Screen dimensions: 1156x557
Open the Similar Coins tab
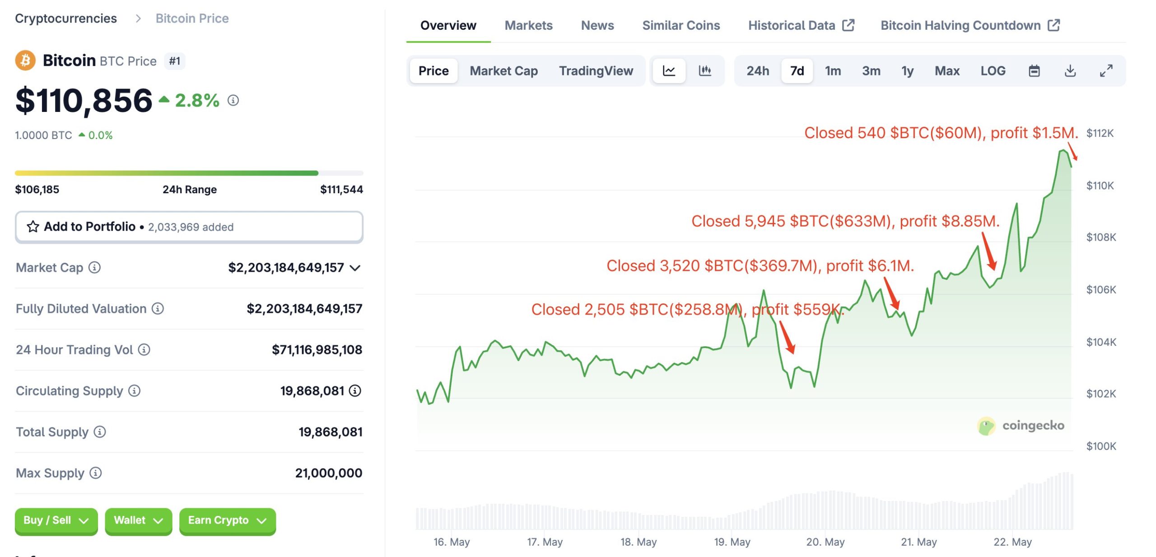(681, 25)
